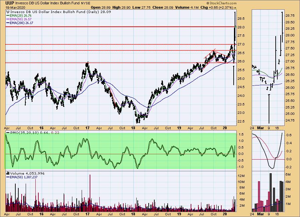Image resolution: width=300 pixels, height=217 pixels.
Task: Click the up-arrow icon beside the Chg value
Action: tap(235, 8)
